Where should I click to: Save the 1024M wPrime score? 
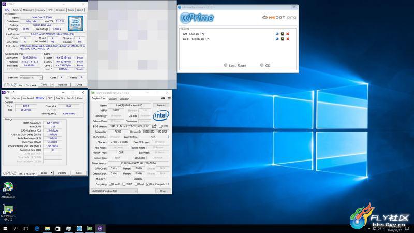click(282, 39)
